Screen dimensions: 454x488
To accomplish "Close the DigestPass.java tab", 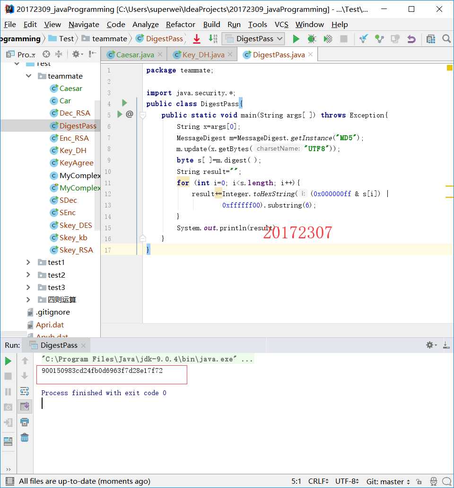I will pyautogui.click(x=310, y=54).
